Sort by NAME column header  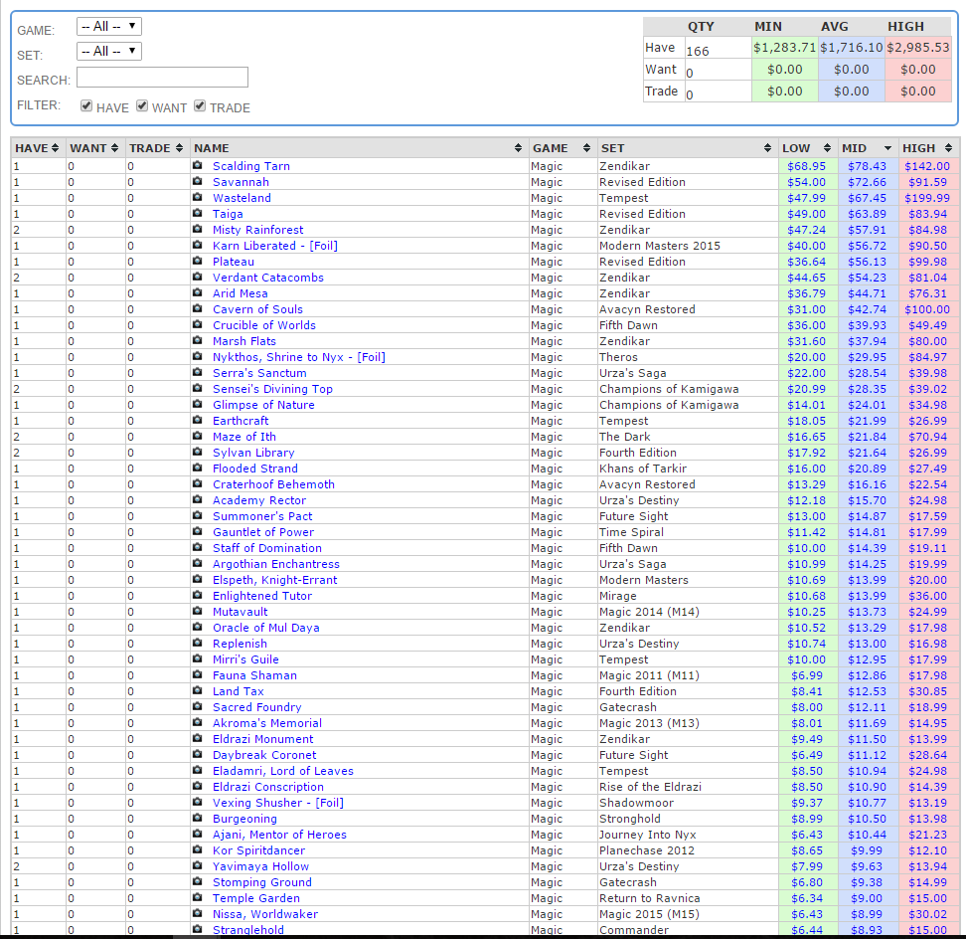pyautogui.click(x=358, y=148)
